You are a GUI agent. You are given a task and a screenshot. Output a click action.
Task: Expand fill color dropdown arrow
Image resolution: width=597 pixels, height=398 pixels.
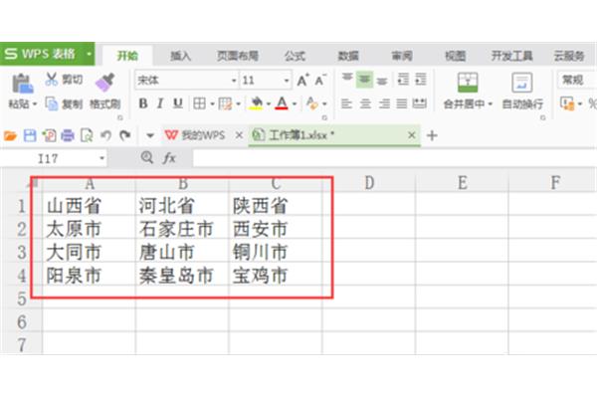(269, 103)
